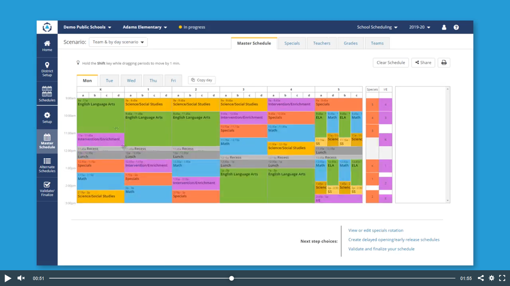Enter fullscreen video mode

click(502, 278)
